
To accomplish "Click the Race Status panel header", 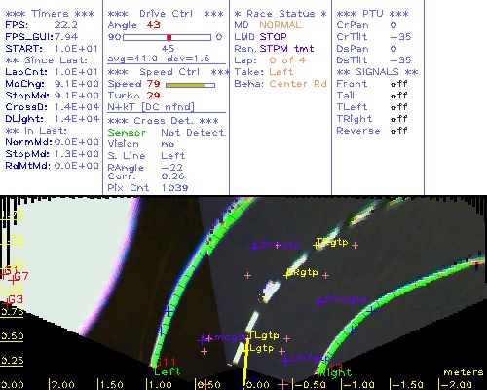I will pos(281,14).
